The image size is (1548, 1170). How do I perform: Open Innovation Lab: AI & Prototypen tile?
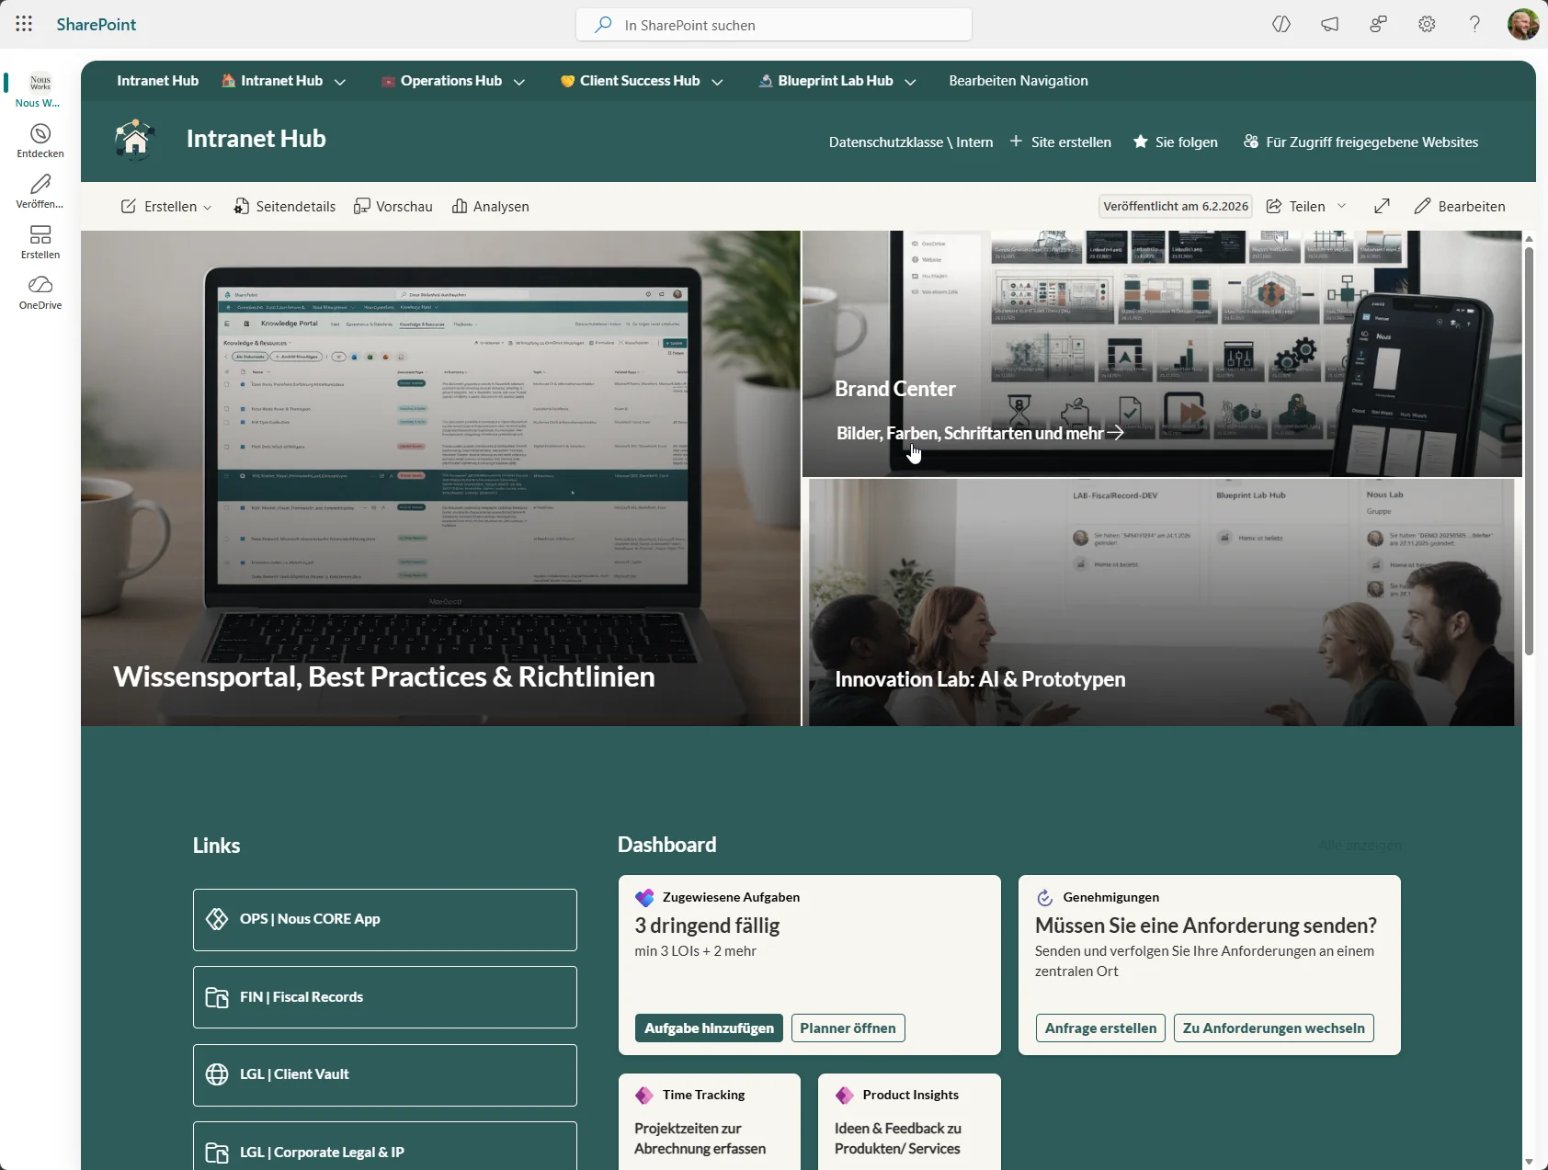(x=1162, y=602)
